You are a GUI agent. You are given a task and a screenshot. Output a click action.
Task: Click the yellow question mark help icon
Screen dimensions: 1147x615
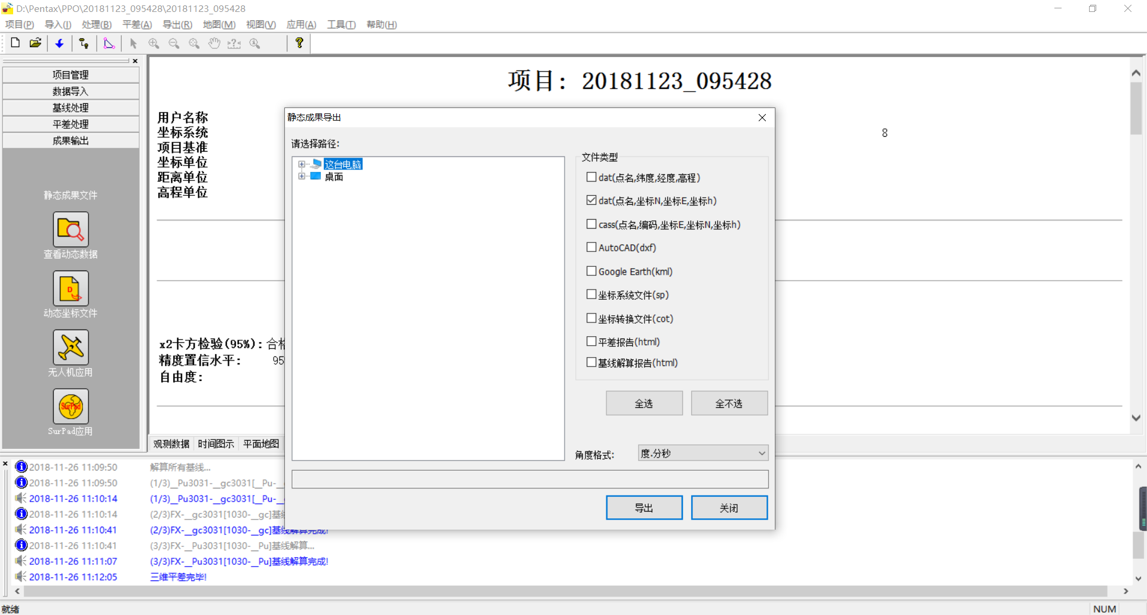(299, 43)
